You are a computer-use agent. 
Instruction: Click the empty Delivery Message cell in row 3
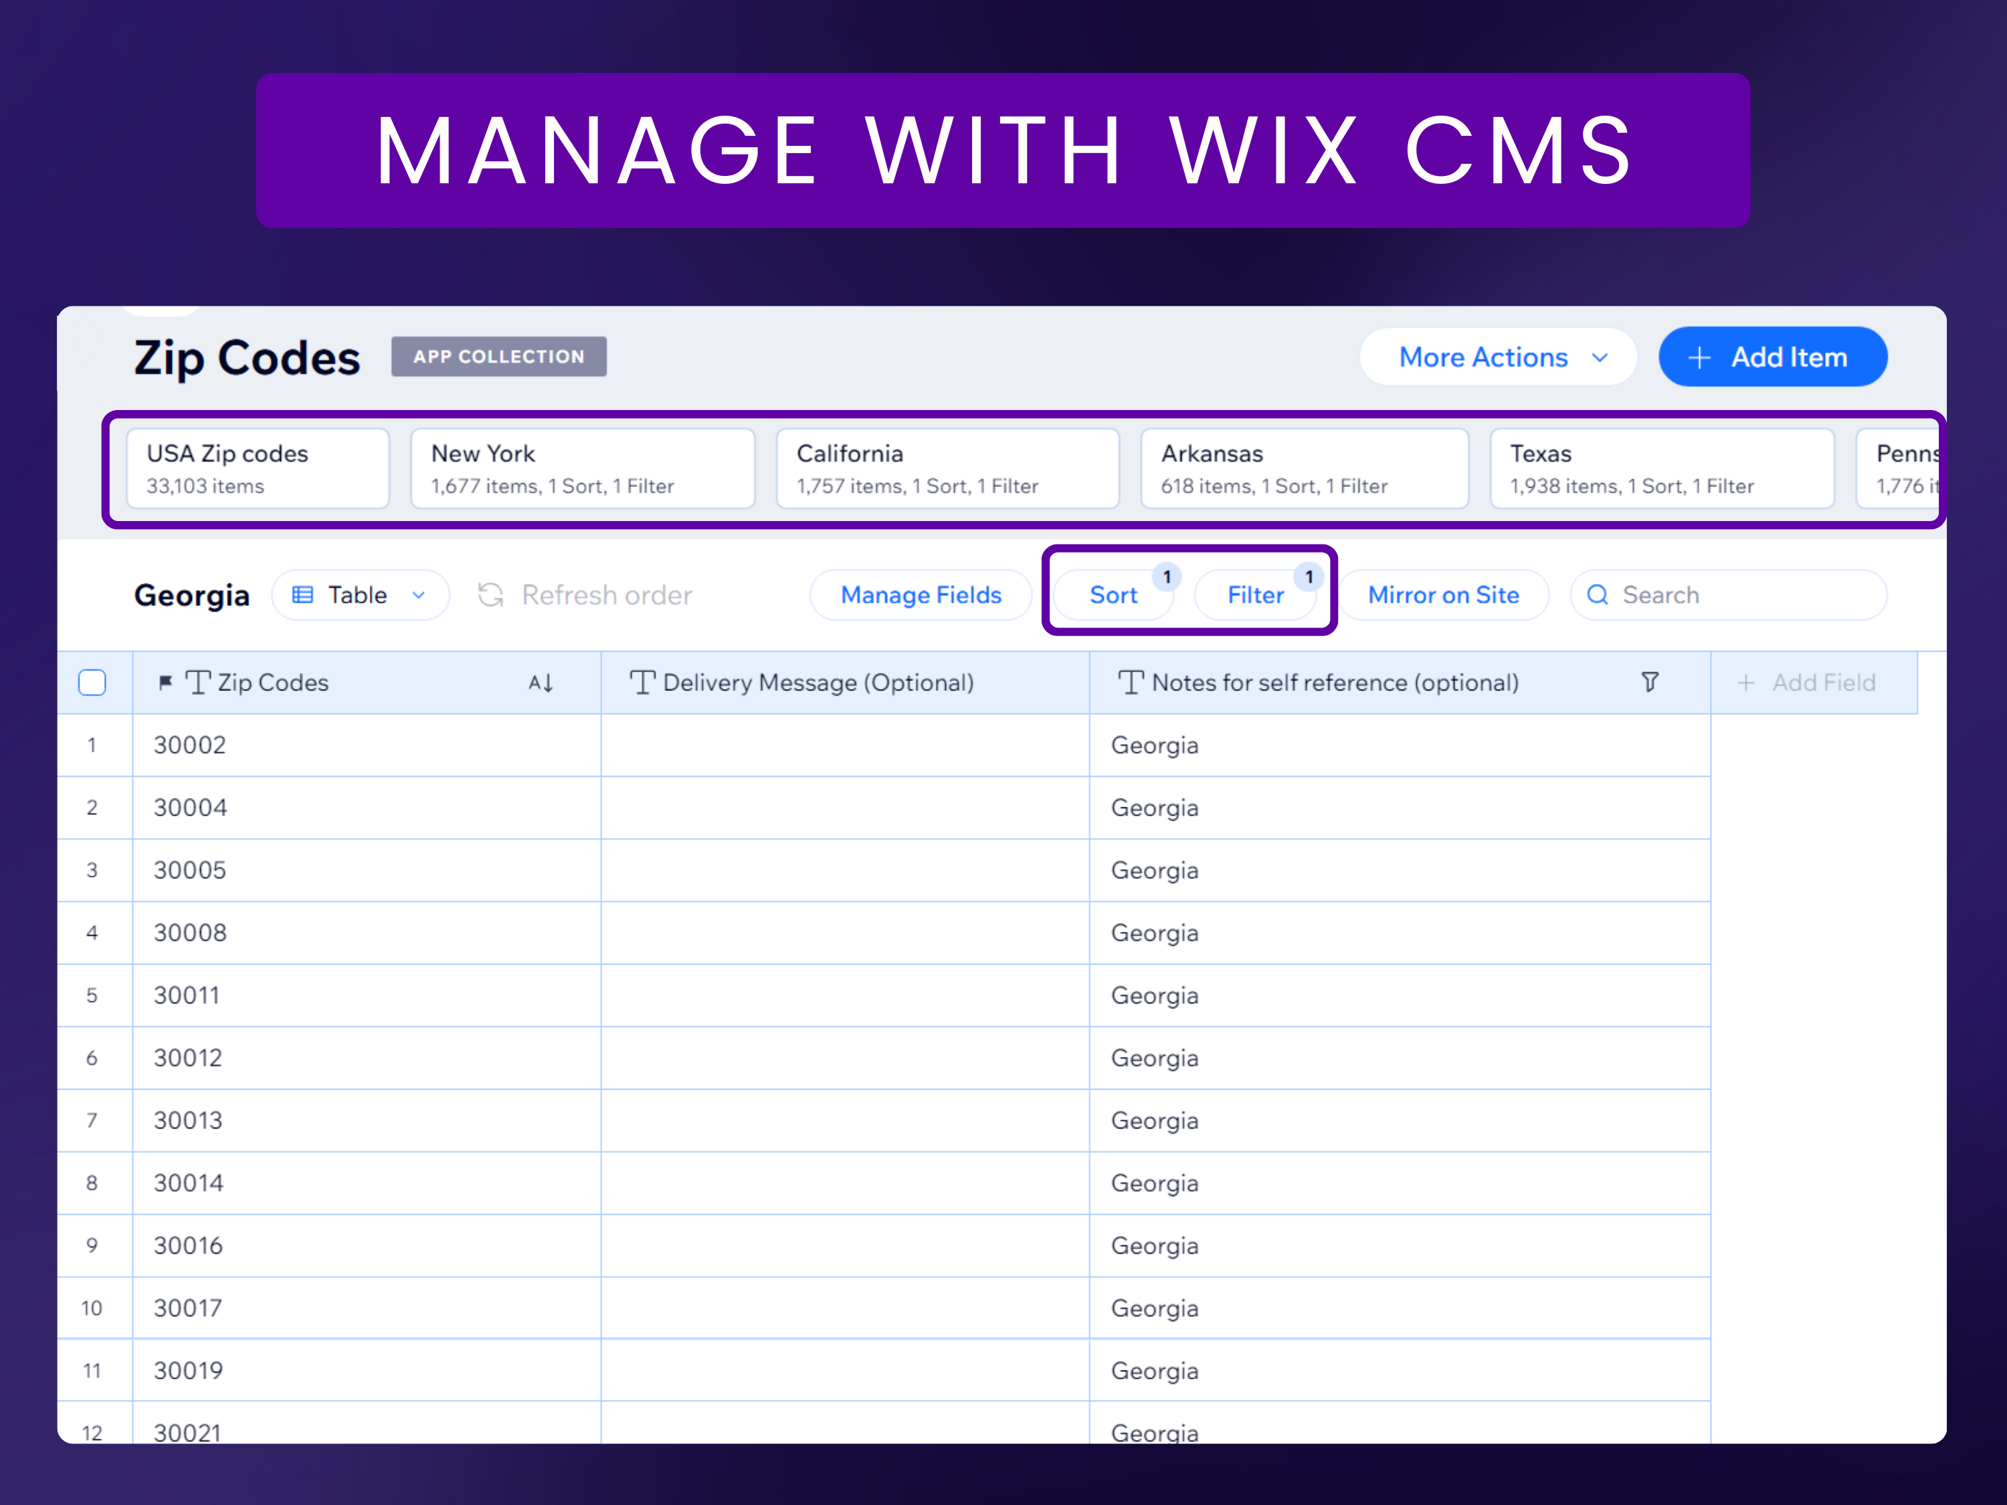tap(845, 871)
